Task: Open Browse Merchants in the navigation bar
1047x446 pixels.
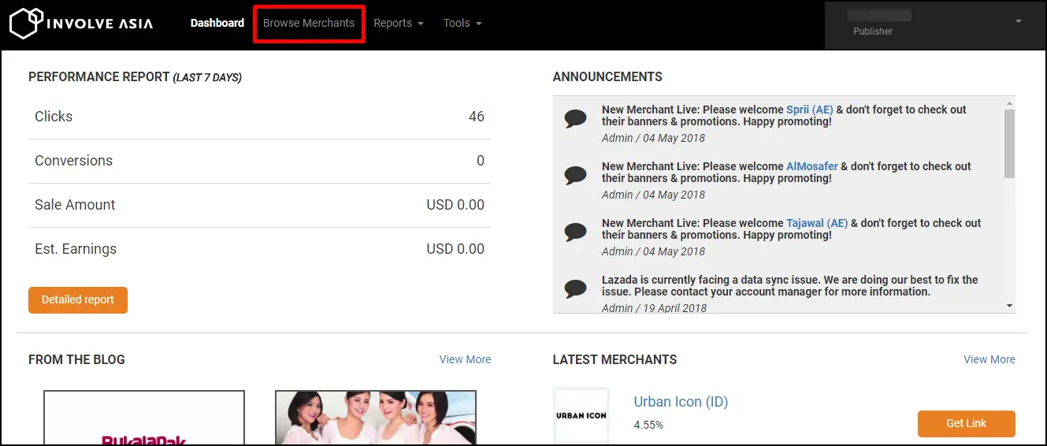Action: 309,23
